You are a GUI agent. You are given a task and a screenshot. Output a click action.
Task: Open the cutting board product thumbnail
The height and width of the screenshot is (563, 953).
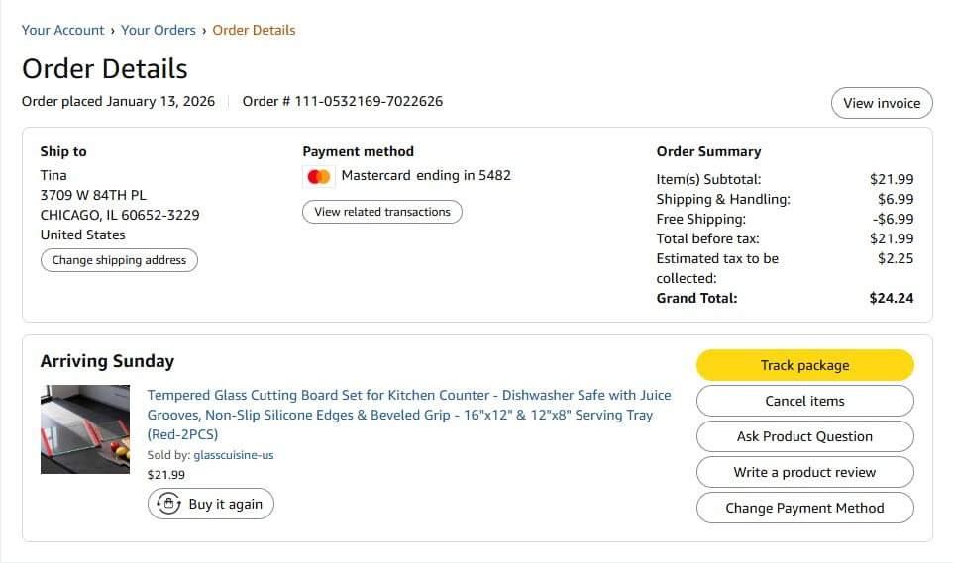click(x=85, y=430)
